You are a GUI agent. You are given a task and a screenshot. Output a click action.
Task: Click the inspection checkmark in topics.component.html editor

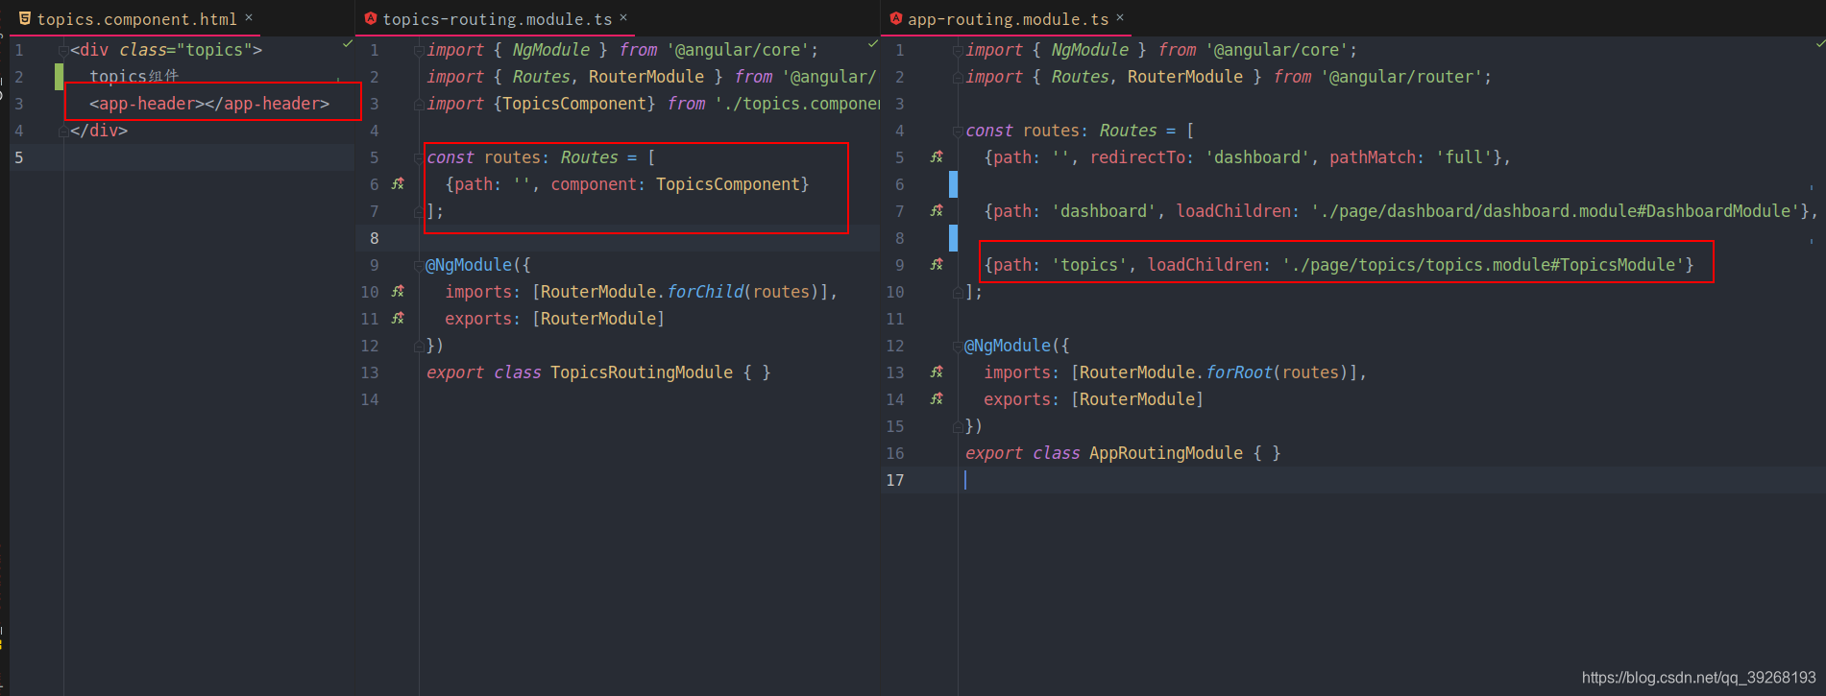pyautogui.click(x=348, y=44)
